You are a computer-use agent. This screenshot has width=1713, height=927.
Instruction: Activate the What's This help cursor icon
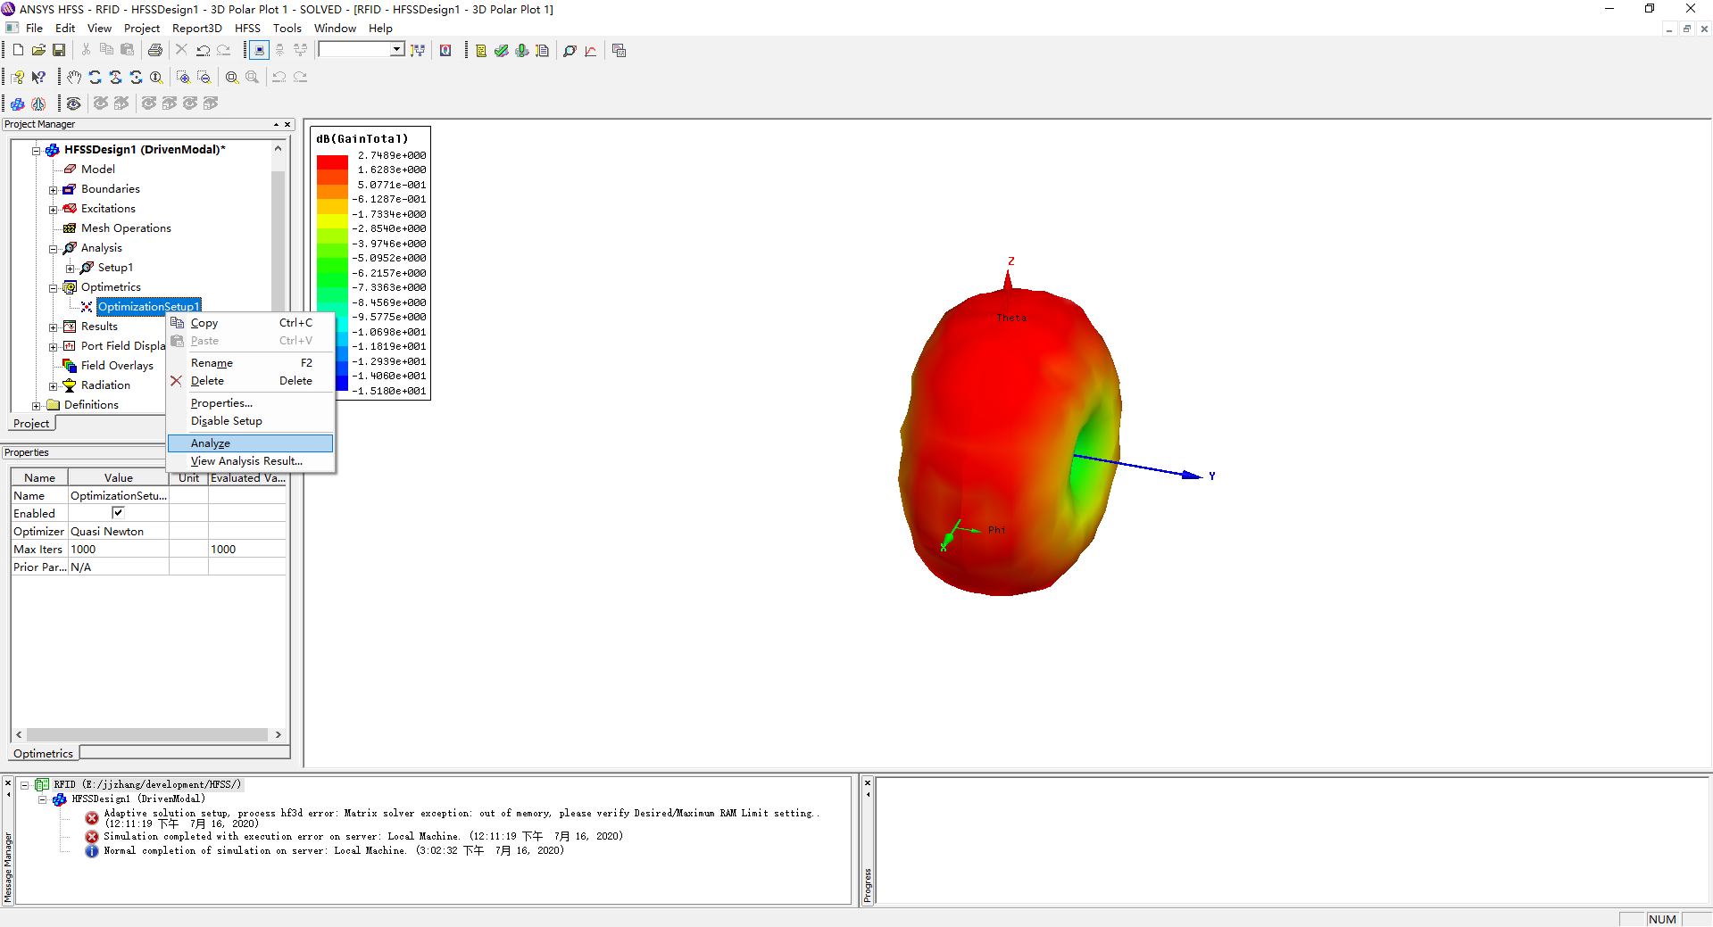click(x=38, y=78)
